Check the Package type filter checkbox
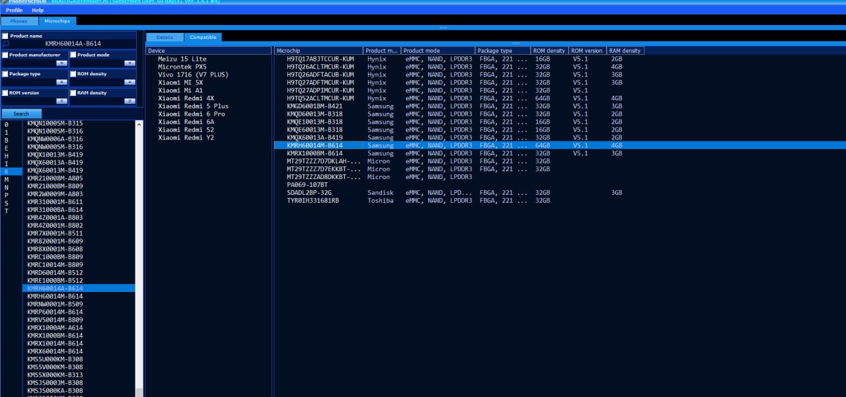 (5, 74)
